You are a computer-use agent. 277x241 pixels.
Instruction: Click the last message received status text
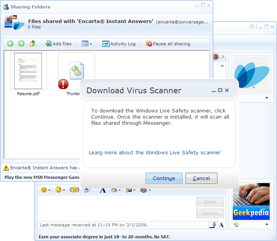94,225
